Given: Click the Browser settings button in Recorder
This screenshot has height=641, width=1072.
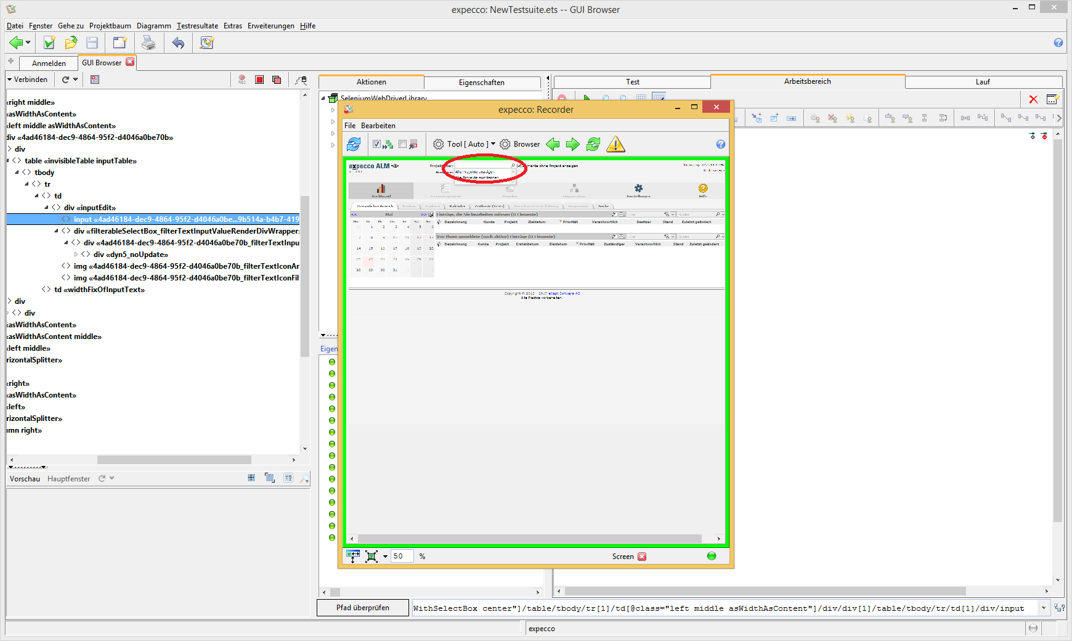Looking at the screenshot, I should [x=520, y=144].
